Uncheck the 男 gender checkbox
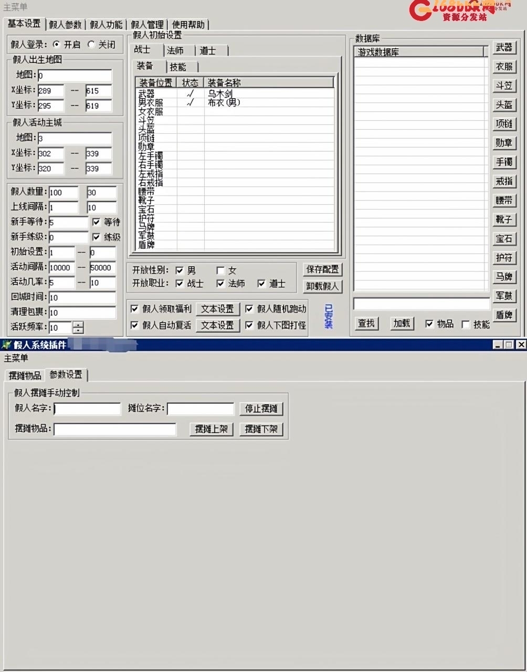527x672 pixels. pyautogui.click(x=180, y=270)
